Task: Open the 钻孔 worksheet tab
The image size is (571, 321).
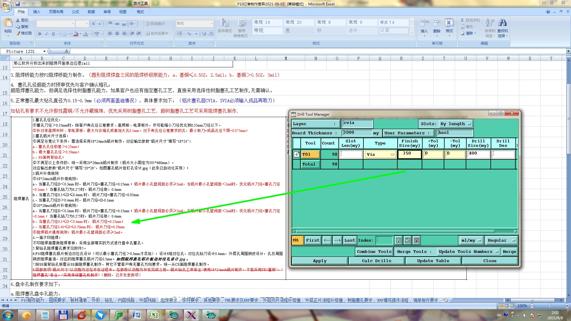Action: coord(109,300)
